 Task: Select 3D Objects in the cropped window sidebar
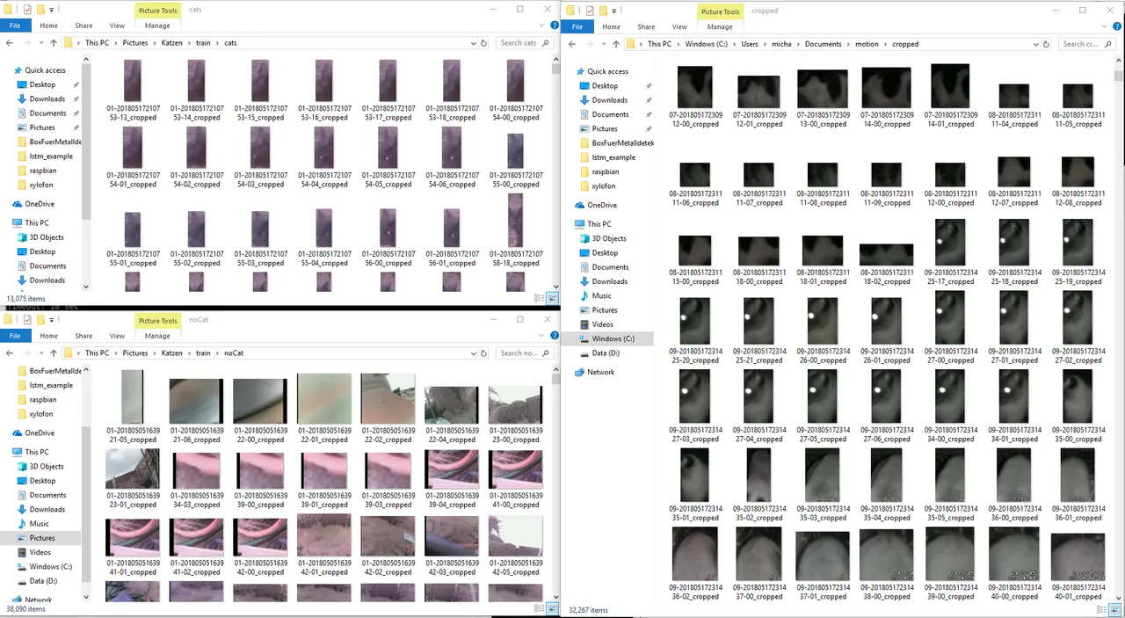(x=609, y=238)
